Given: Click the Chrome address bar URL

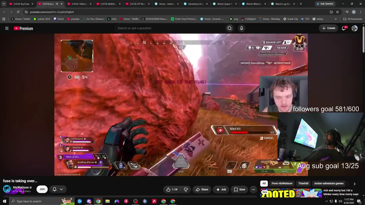Looking at the screenshot, I should tap(52, 12).
